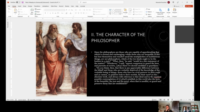Click the pen icon in title bar

(x=178, y=2)
